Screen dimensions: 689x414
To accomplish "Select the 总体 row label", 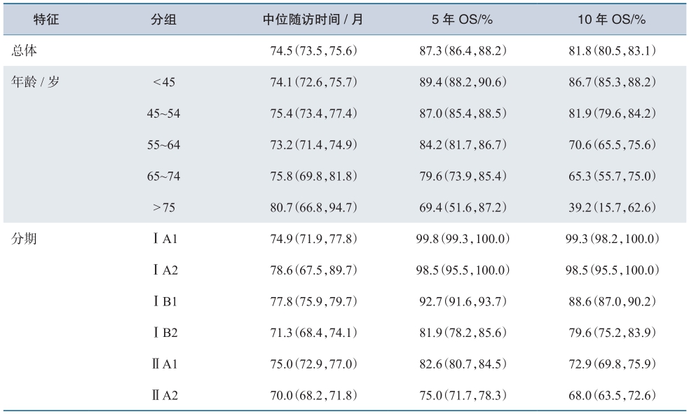I will (24, 51).
